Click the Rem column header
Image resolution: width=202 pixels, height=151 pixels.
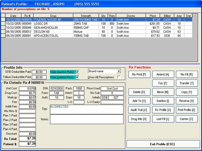(112, 16)
